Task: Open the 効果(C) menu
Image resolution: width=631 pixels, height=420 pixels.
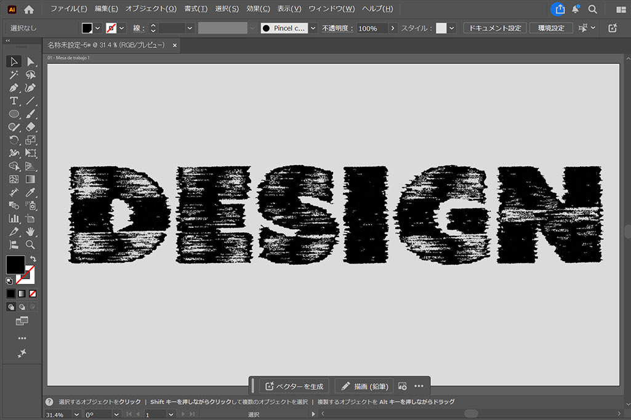Action: (x=258, y=9)
